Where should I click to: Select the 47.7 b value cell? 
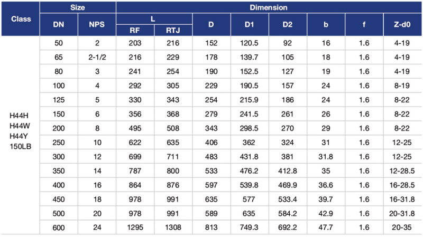tap(326, 227)
